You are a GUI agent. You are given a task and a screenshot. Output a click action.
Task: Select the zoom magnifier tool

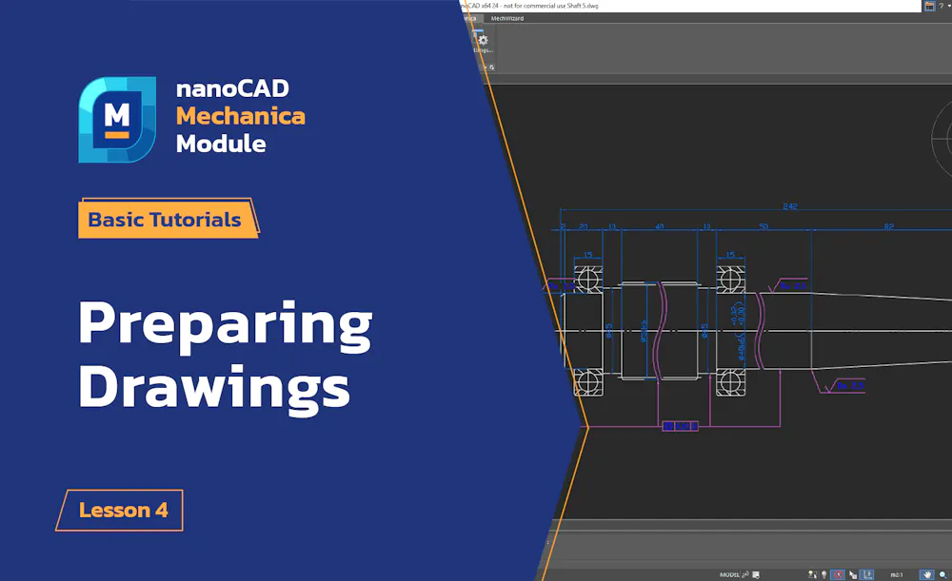pos(942,574)
